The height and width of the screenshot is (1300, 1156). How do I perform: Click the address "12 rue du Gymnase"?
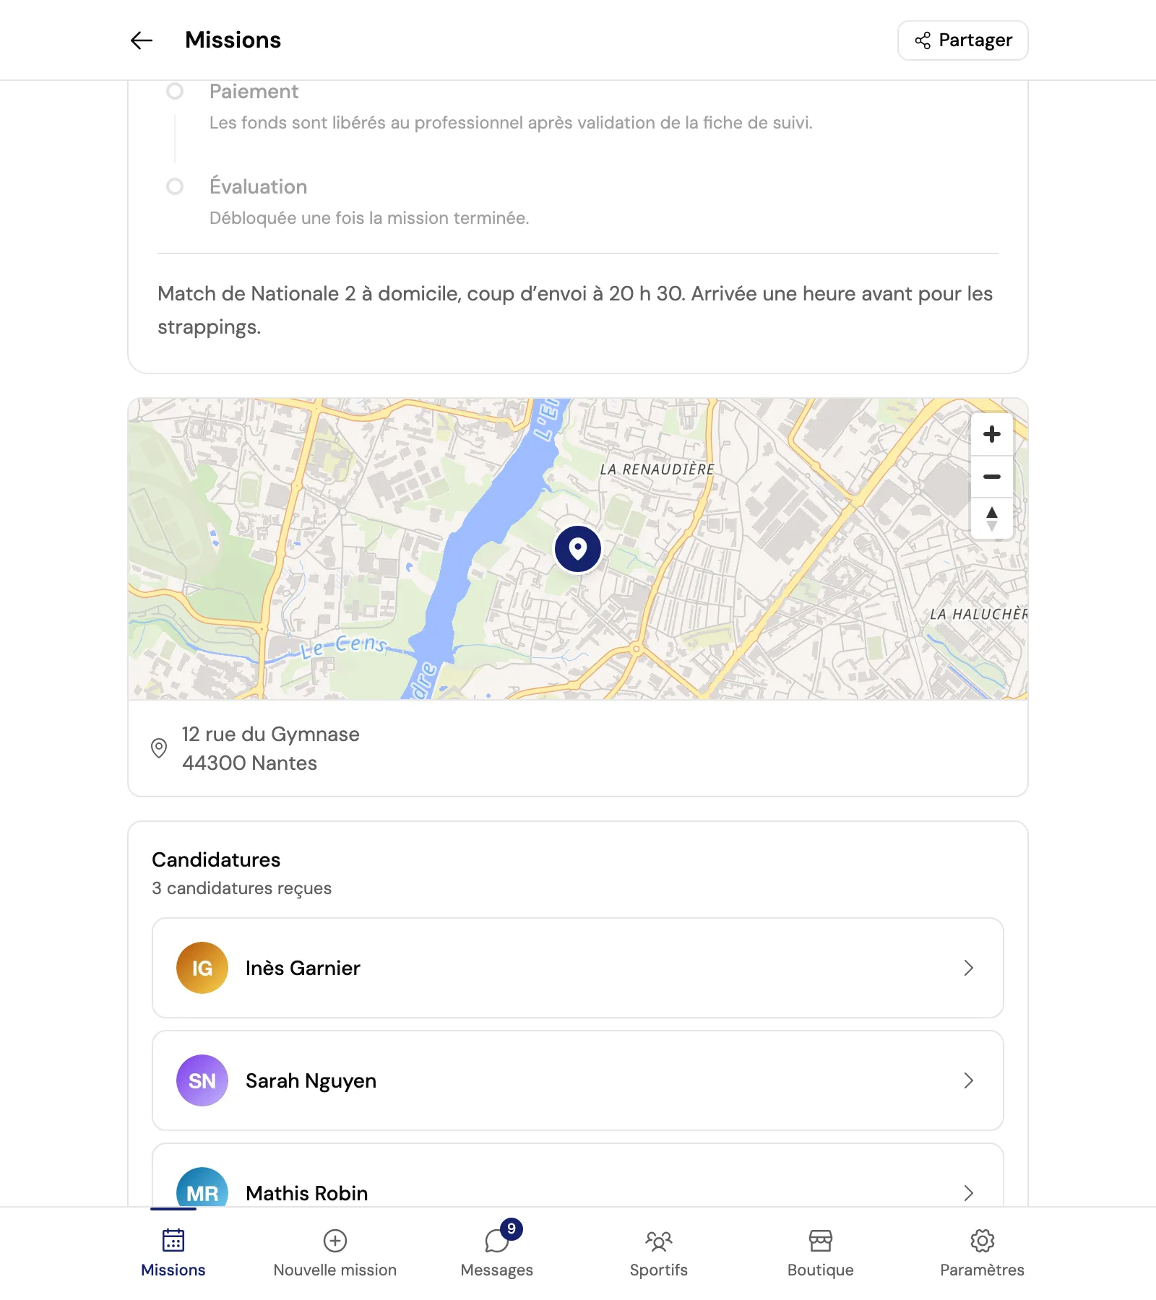click(271, 734)
